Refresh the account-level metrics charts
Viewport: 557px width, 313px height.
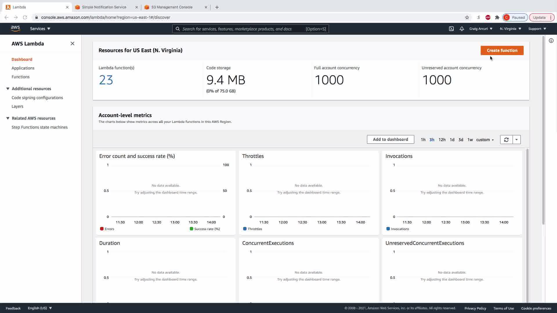pyautogui.click(x=506, y=140)
